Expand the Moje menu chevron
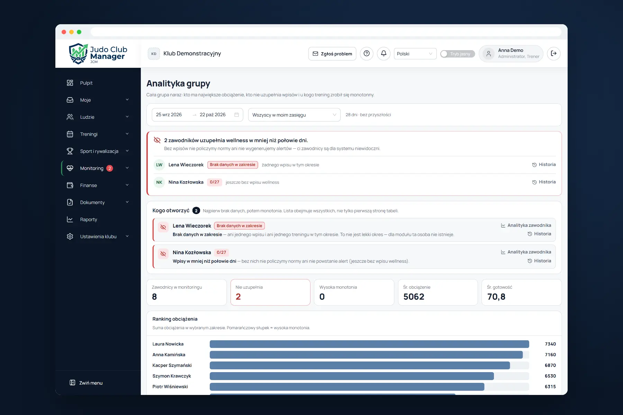 coord(127,100)
